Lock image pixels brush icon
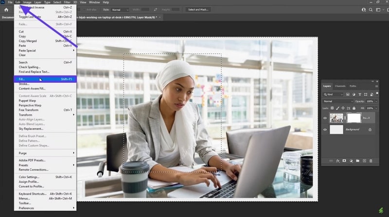Screen dimensions: 389x217 [337, 108]
